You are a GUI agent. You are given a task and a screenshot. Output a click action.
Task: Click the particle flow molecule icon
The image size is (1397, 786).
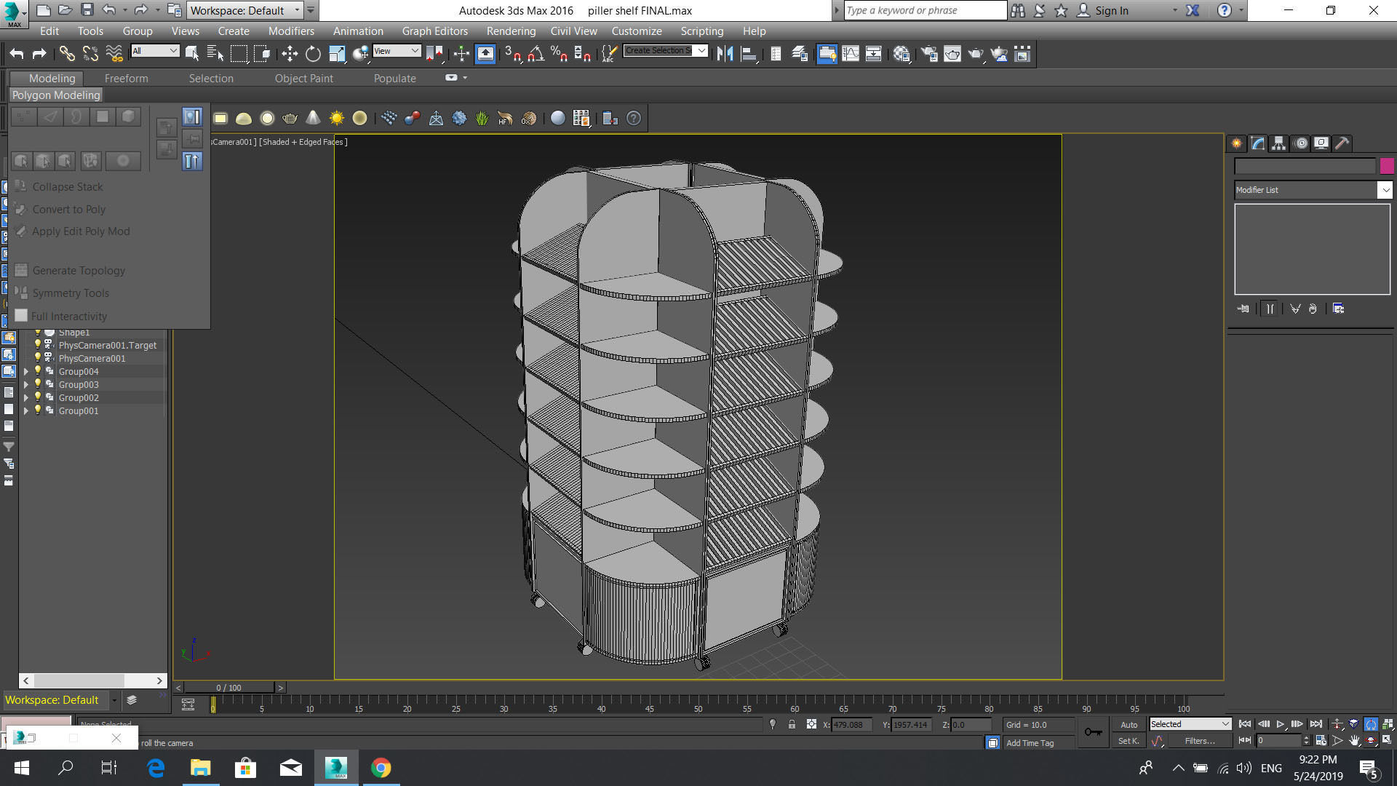[412, 118]
